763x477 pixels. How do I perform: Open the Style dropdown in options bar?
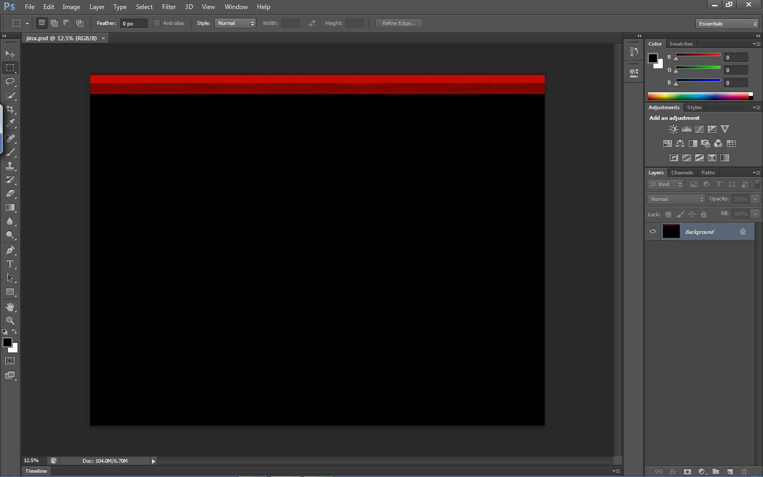click(235, 23)
